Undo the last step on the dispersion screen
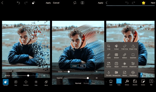156x92 pixels. 18,3
